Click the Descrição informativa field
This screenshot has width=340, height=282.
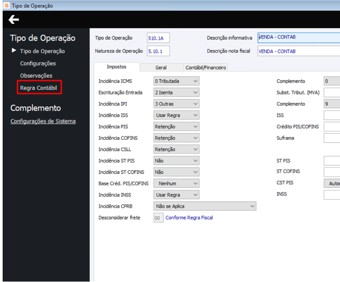point(299,37)
